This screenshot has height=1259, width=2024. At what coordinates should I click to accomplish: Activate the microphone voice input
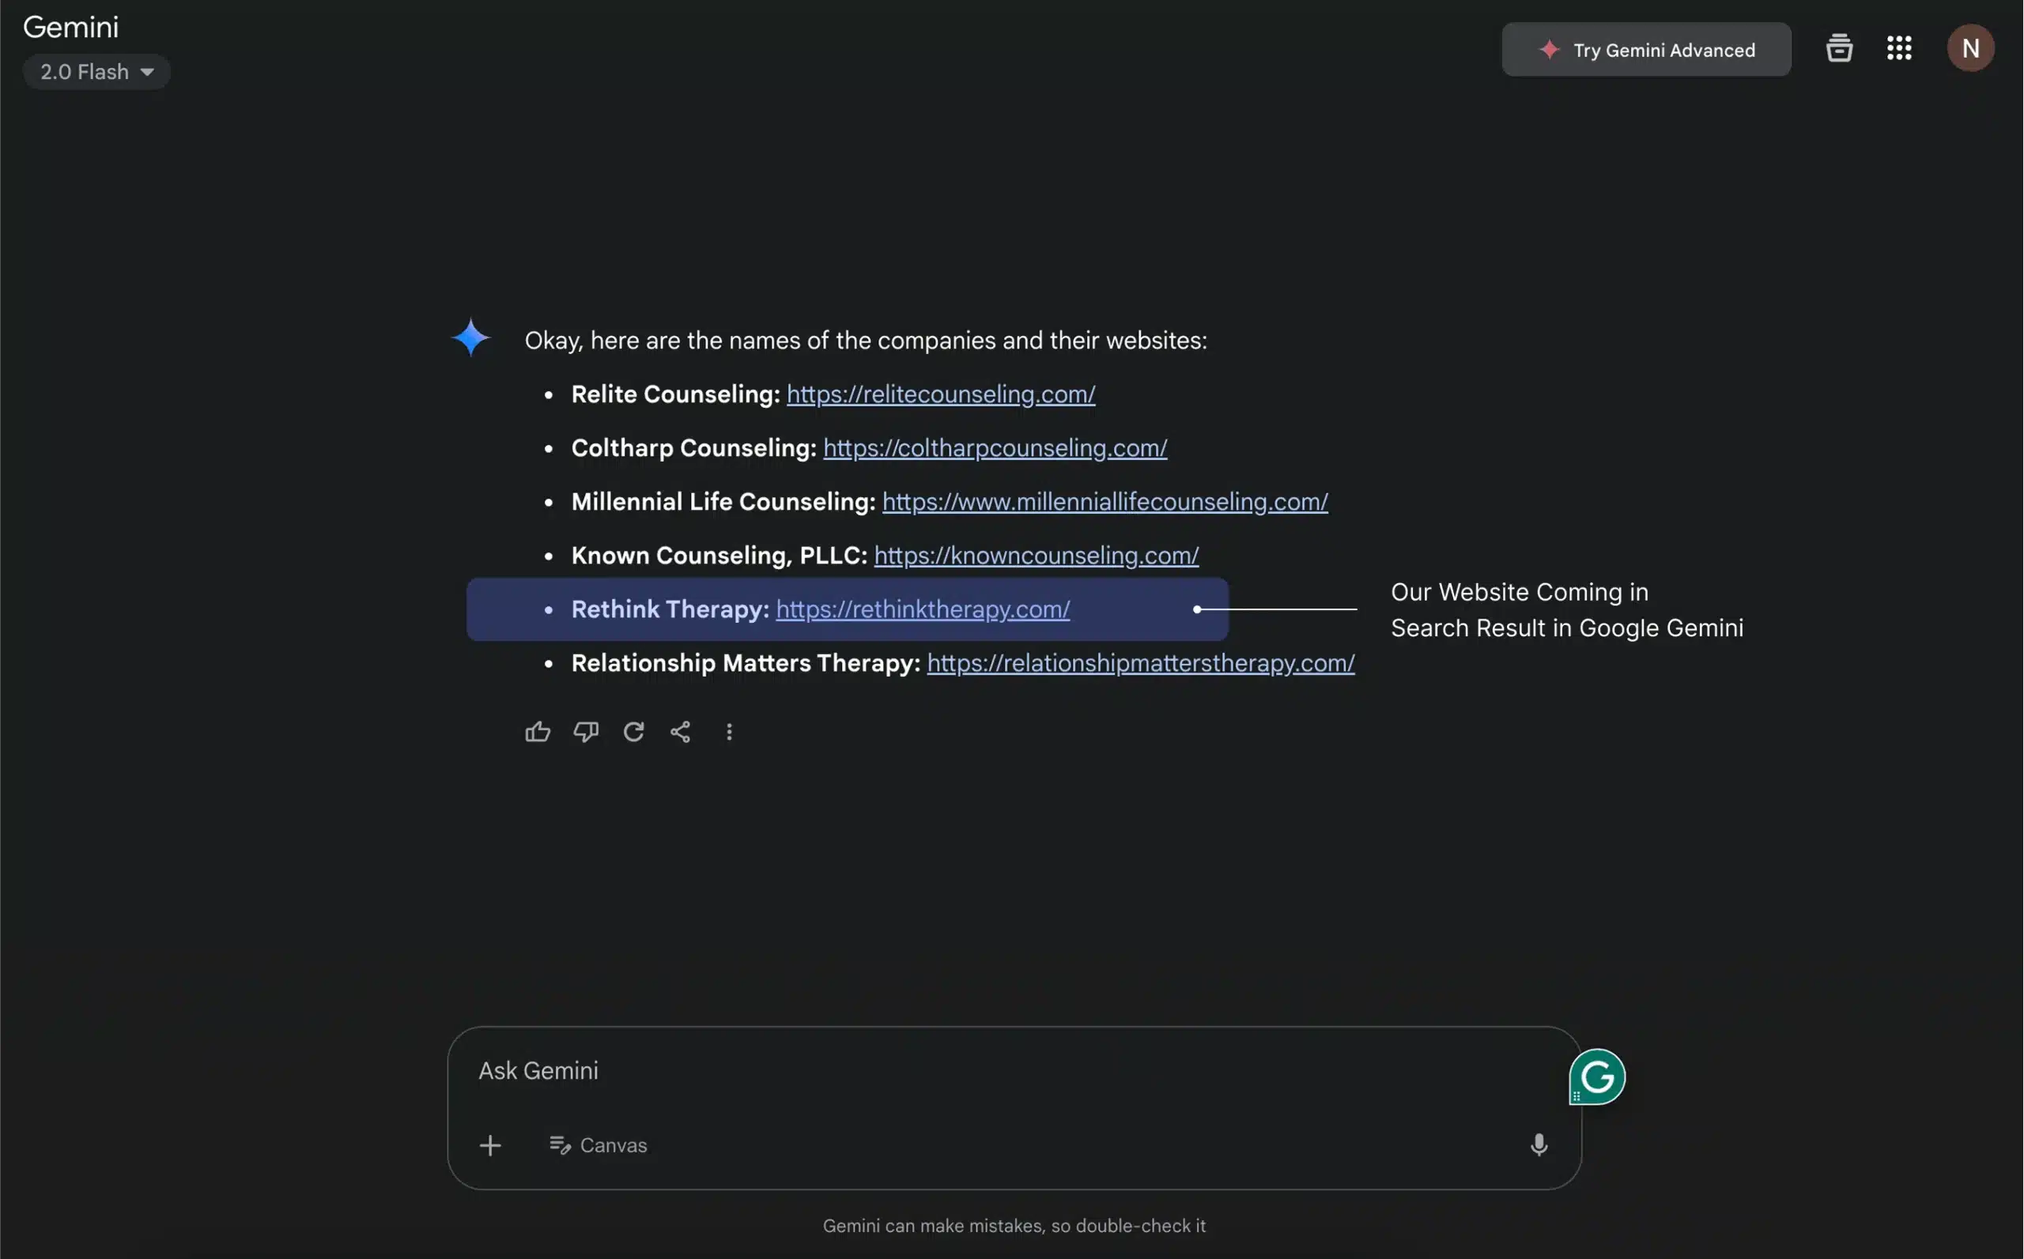tap(1539, 1145)
